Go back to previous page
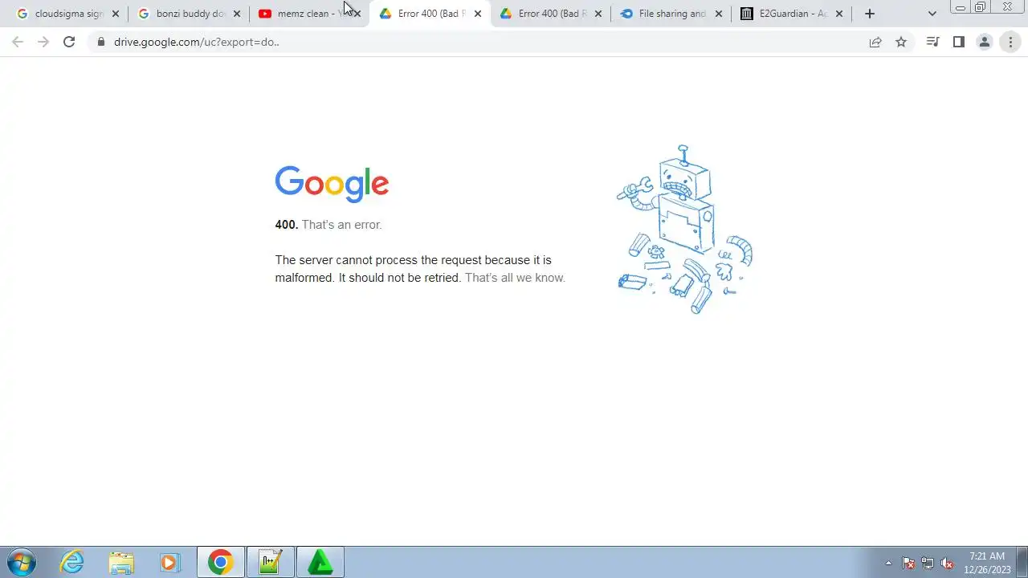The height and width of the screenshot is (578, 1028). [x=18, y=42]
